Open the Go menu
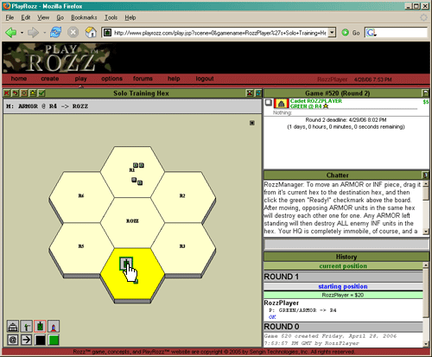The width and height of the screenshot is (432, 357). (x=60, y=17)
